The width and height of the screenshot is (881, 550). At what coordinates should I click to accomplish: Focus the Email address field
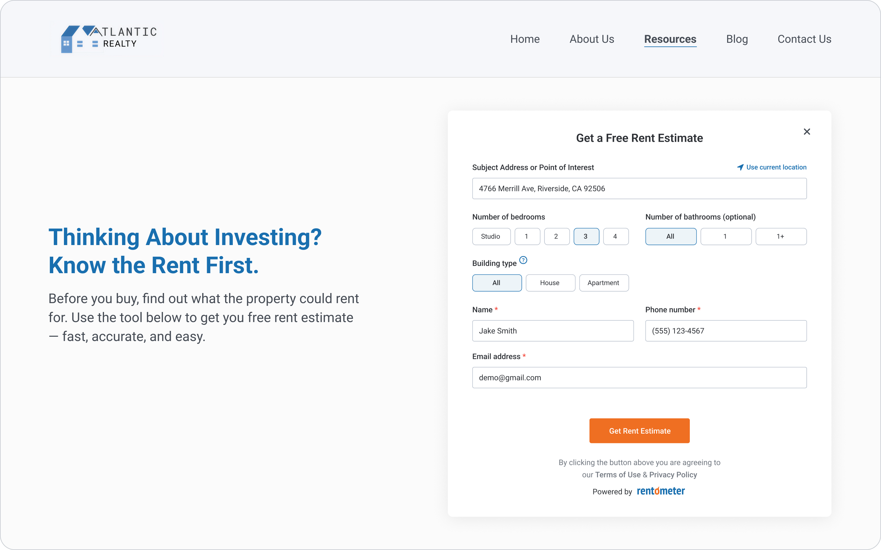pyautogui.click(x=639, y=378)
